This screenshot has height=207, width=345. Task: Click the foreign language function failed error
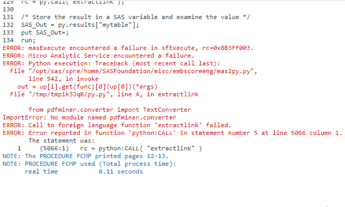coord(116,125)
